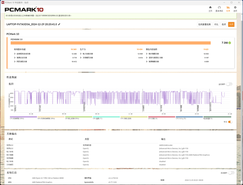Open the Home (主页) tab
This screenshot has width=243, height=185.
(210, 9)
